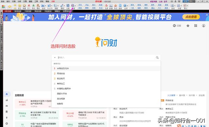Open the 交易 menu
209x127 pixels.
point(25,1)
